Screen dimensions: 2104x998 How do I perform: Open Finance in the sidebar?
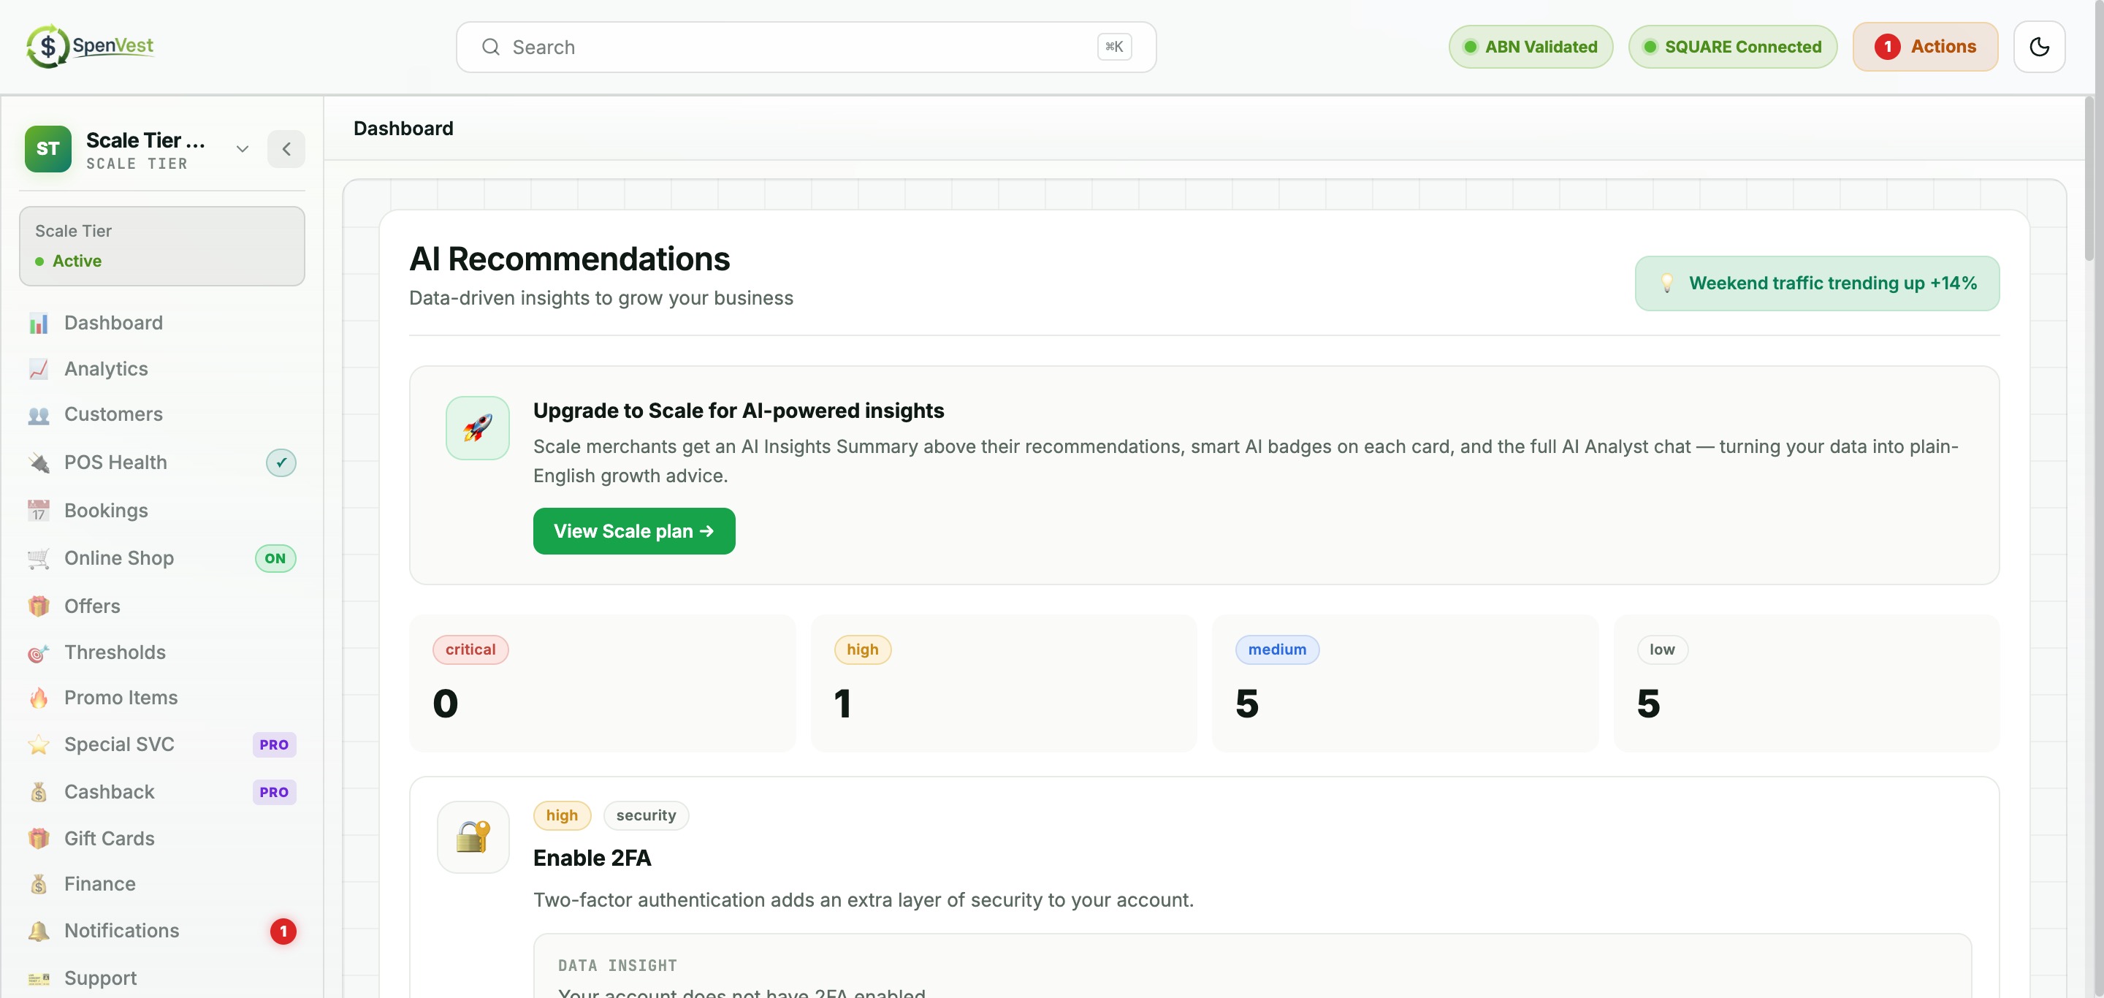point(161,885)
